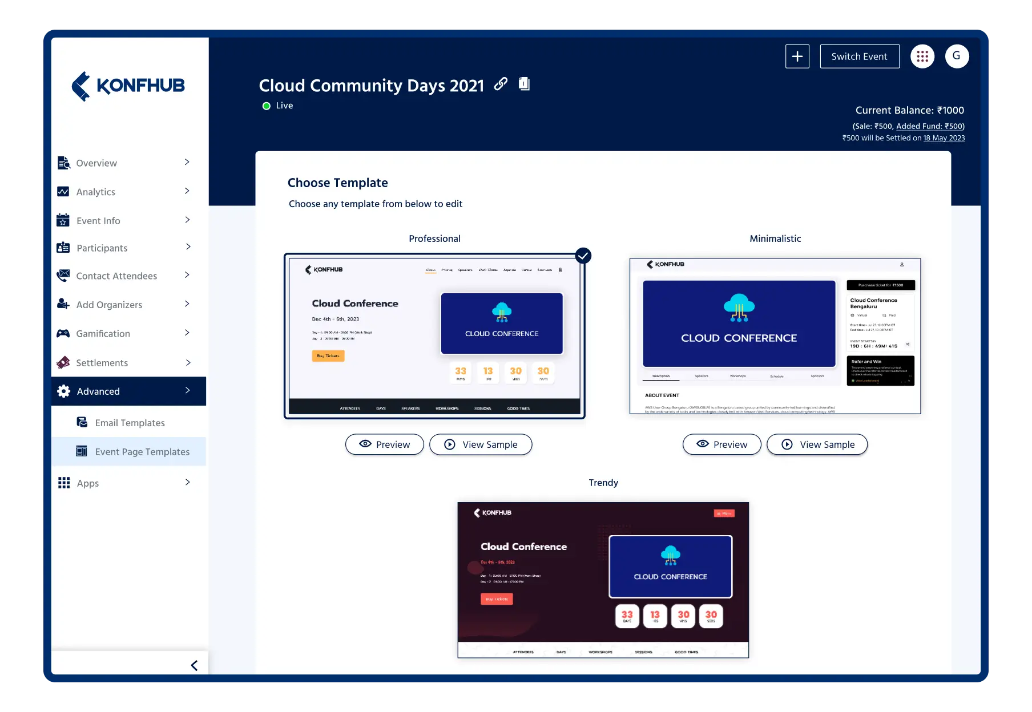Click the Event Info calendar icon
This screenshot has height=712, width=1032.
[x=63, y=220]
